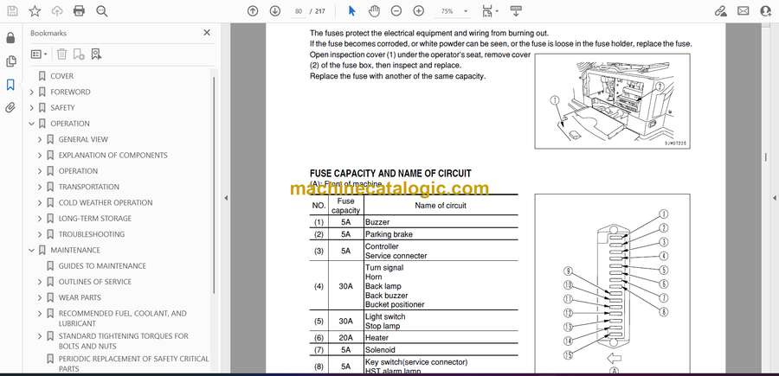Open the security lock panel icon
Screen dimensions: 779x376
(x=10, y=38)
